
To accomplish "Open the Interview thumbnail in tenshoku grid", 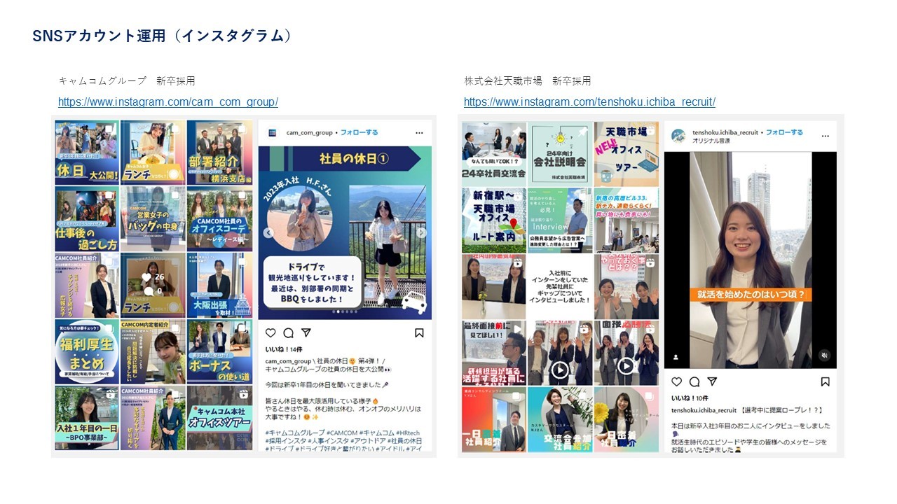I will click(x=560, y=220).
